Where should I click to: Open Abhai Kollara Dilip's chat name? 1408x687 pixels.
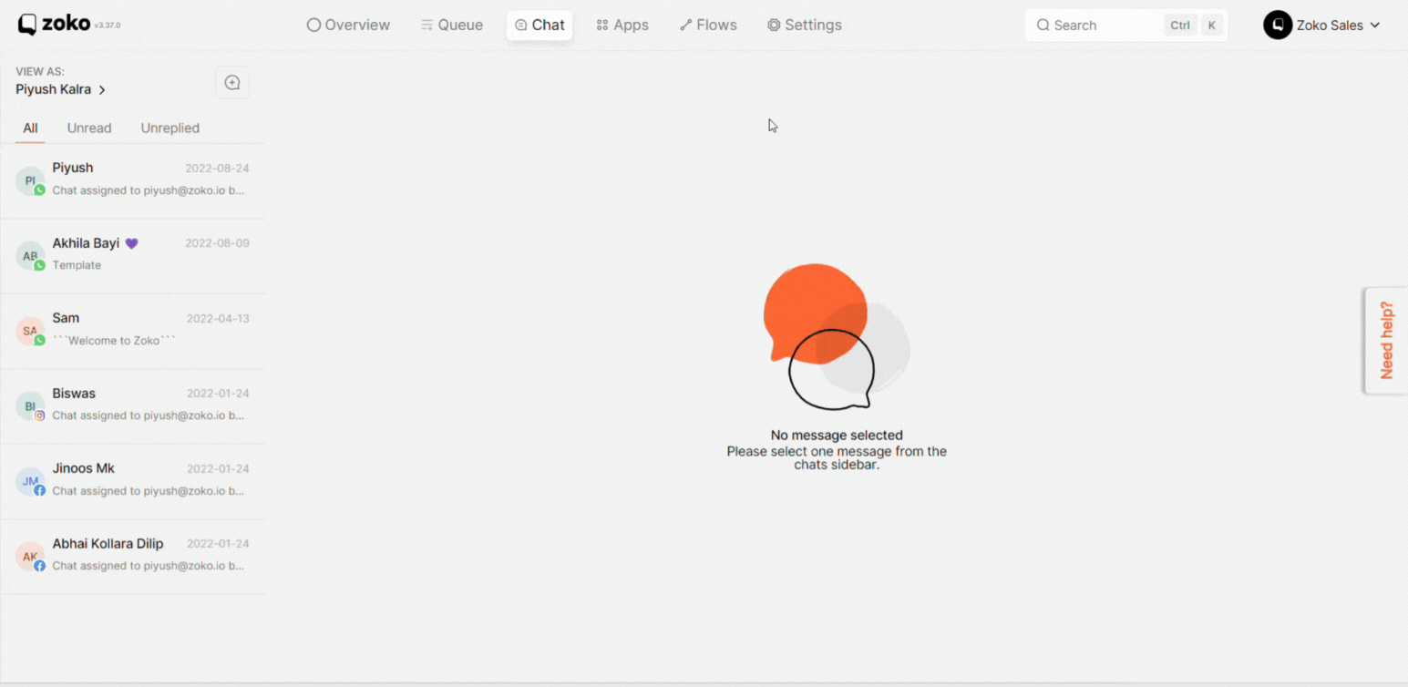tap(108, 544)
